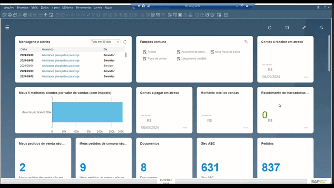This screenshot has height=188, width=334.
Task: Open the hamburger main menu
Action: pyautogui.click(x=7, y=28)
